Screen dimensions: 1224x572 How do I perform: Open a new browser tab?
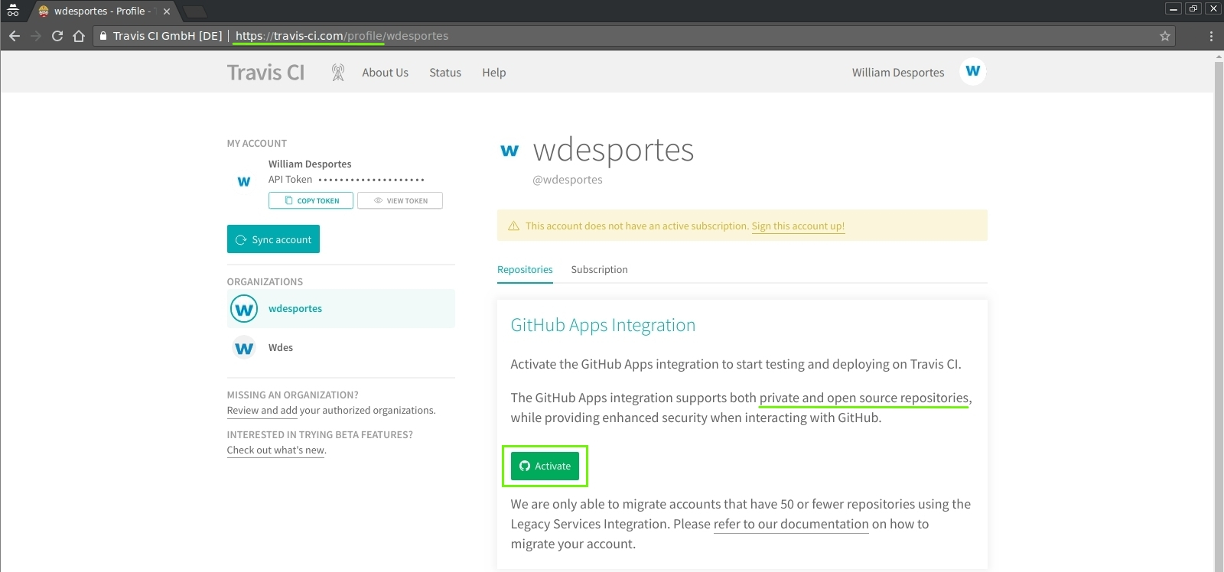(194, 11)
